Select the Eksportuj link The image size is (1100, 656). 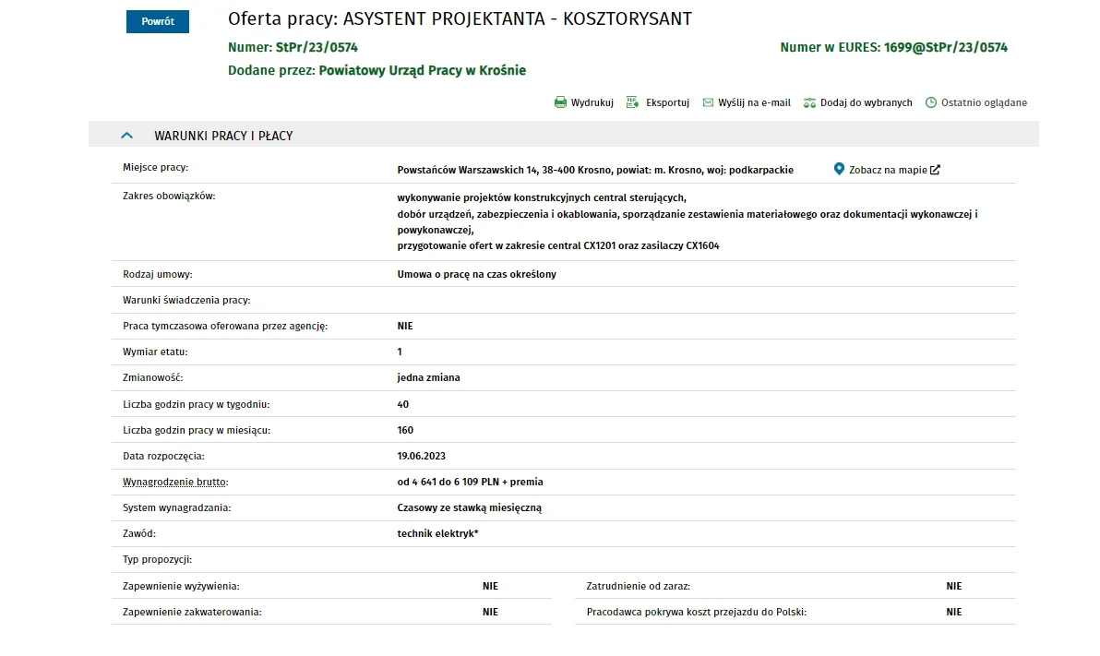[667, 102]
